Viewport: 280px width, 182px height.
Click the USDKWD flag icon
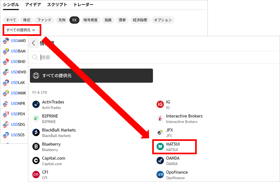coord(6,72)
